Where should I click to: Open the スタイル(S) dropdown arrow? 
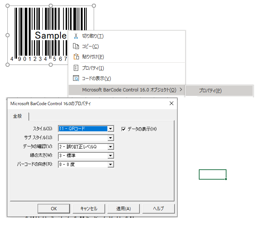coord(111,129)
